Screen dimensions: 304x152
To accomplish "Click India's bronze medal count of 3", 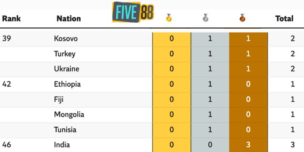I will (248, 145).
